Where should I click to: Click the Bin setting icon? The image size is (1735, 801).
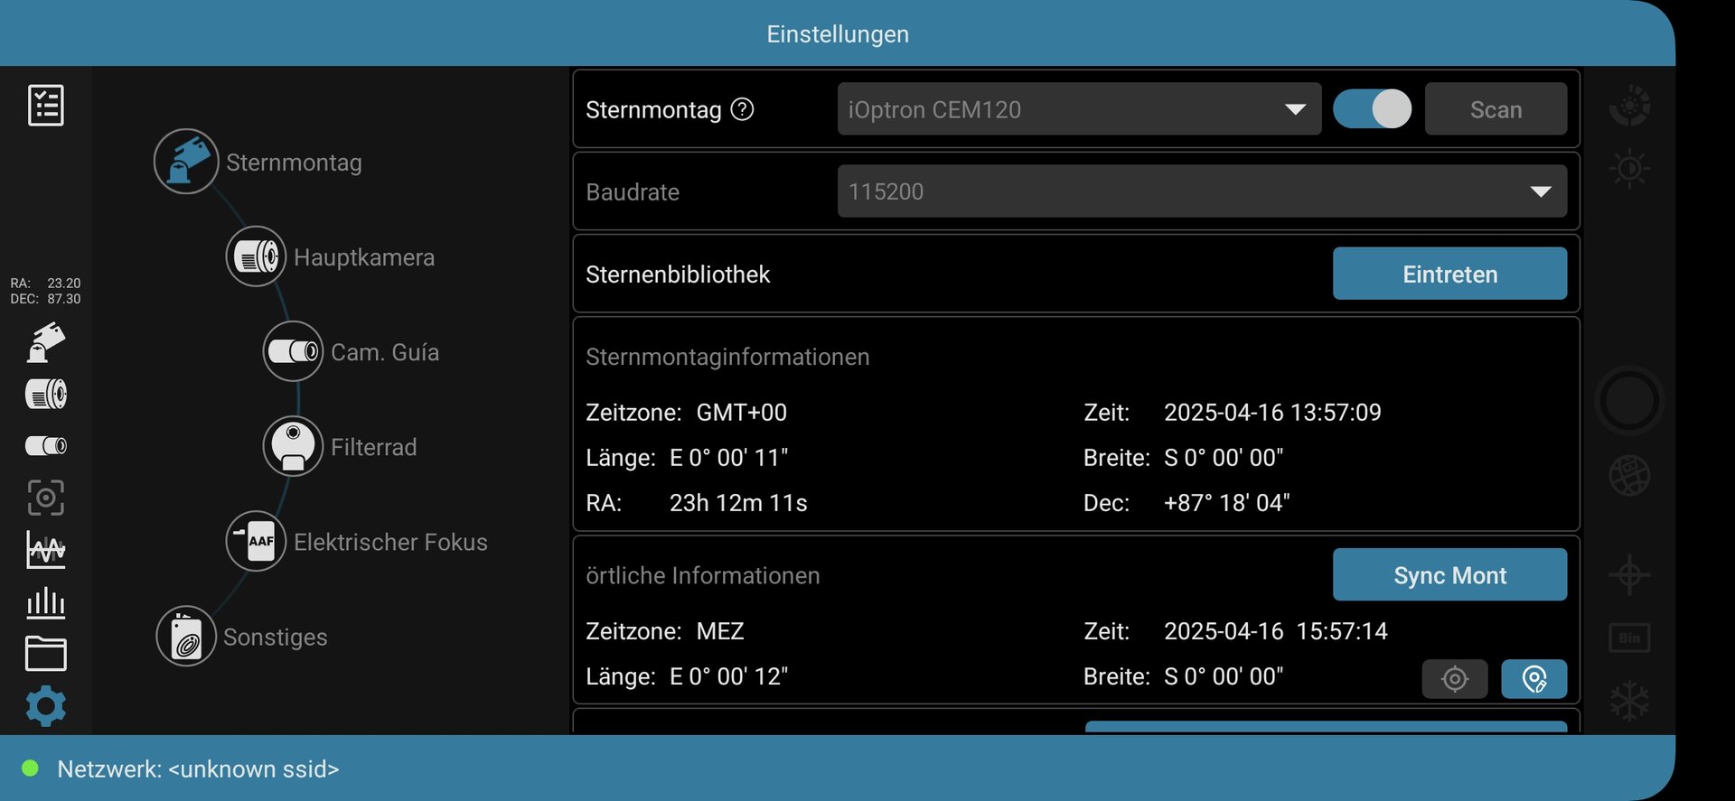[x=1629, y=638]
